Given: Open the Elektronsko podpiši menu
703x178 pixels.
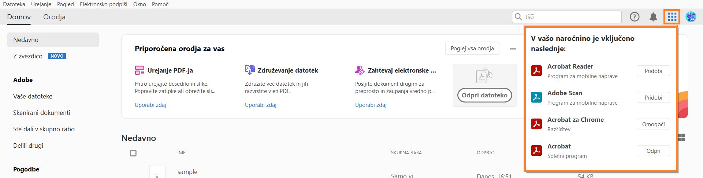Looking at the screenshot, I should 104,4.
